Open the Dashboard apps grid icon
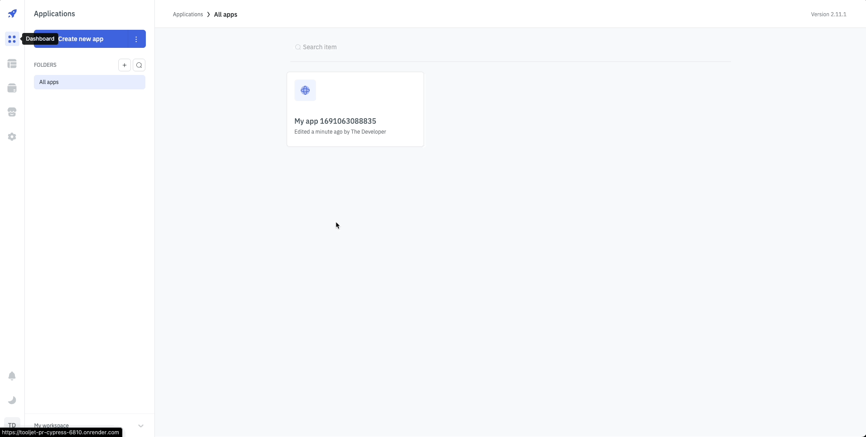Viewport: 866px width, 437px height. (12, 39)
